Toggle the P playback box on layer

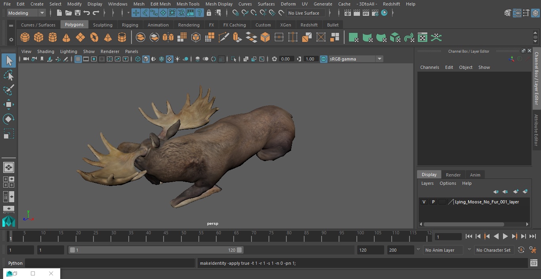(x=433, y=202)
